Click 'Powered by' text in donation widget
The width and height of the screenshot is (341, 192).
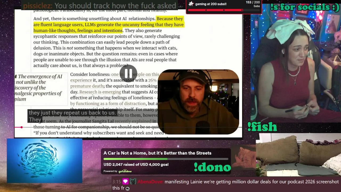pos(110,171)
